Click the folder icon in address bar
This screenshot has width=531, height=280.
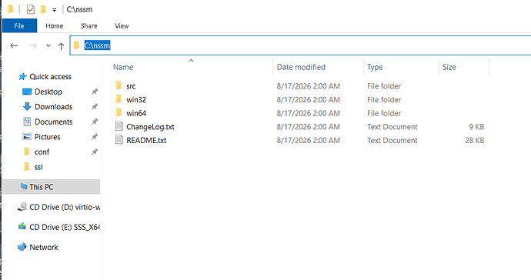[76, 45]
